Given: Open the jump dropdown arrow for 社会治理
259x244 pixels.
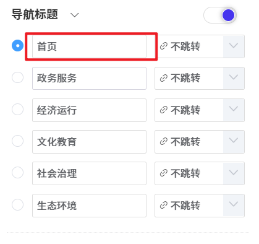Looking at the screenshot, I should [x=234, y=173].
